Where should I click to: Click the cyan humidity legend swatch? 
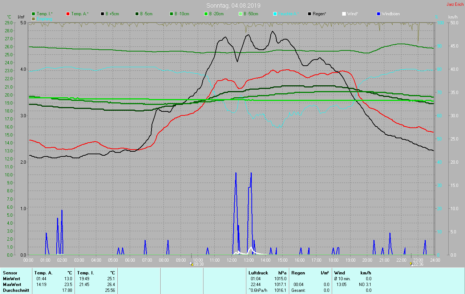click(275, 14)
